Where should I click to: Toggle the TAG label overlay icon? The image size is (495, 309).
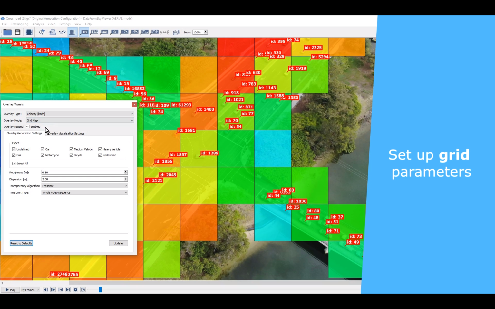(x=94, y=32)
